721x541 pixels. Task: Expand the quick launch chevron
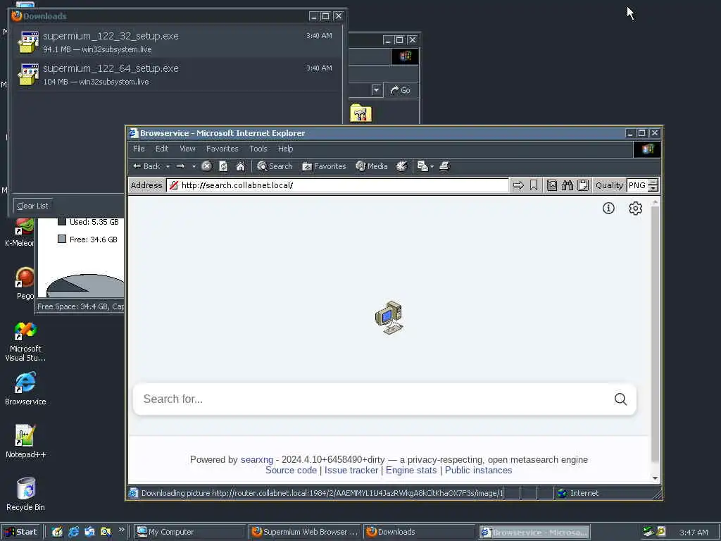click(x=121, y=530)
